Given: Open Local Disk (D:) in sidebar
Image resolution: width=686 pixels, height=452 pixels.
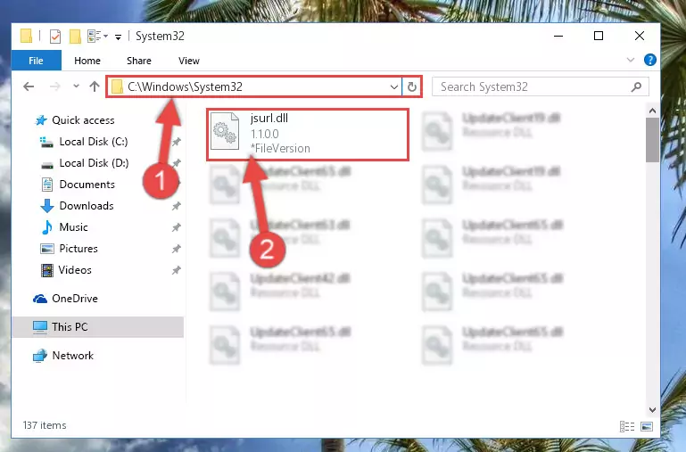Looking at the screenshot, I should (x=94, y=163).
